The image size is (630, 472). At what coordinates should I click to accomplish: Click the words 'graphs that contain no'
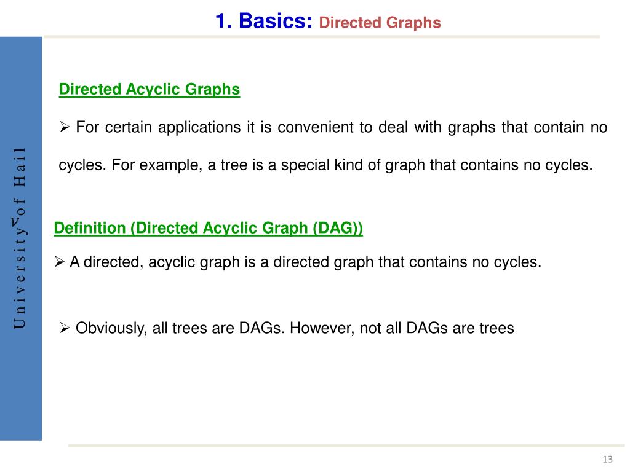[527, 127]
